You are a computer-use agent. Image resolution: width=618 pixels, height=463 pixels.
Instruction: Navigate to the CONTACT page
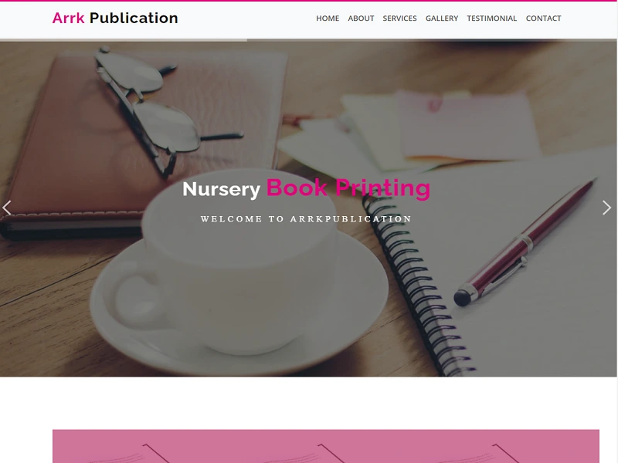pyautogui.click(x=544, y=18)
